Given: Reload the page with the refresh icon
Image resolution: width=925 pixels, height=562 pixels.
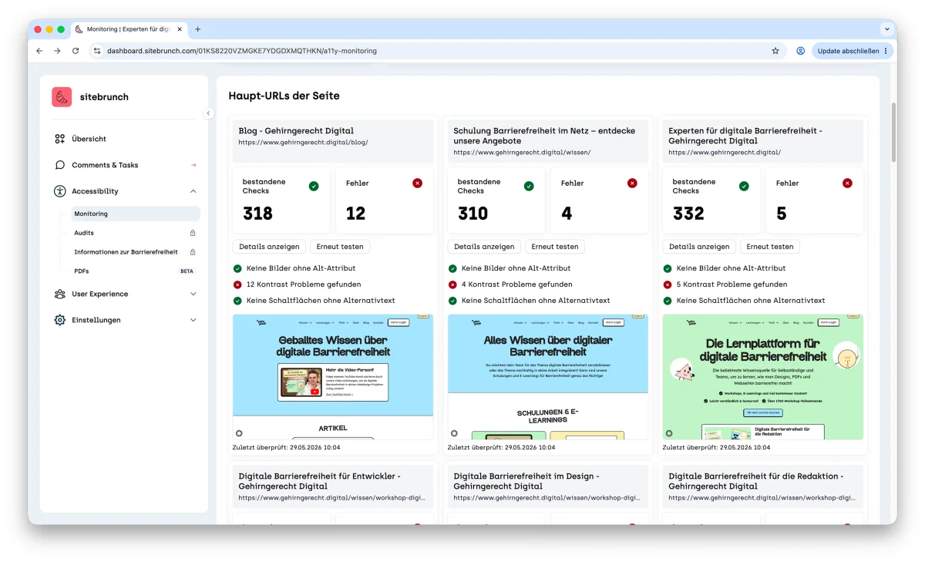Looking at the screenshot, I should pos(76,51).
